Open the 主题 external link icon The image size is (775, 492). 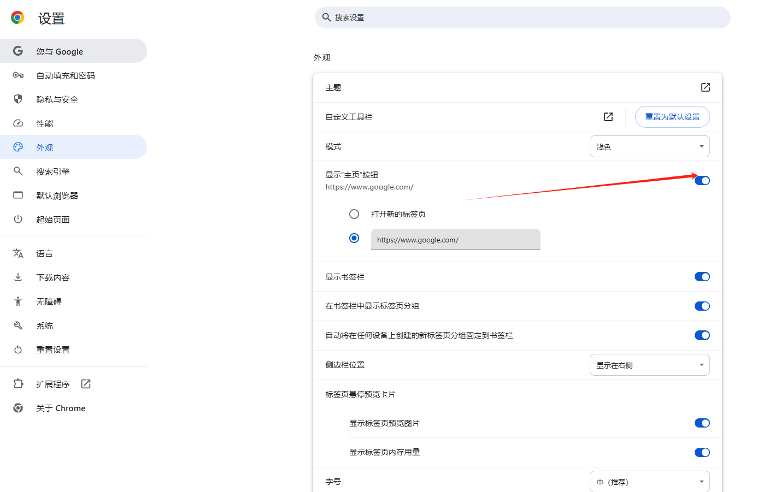(706, 87)
